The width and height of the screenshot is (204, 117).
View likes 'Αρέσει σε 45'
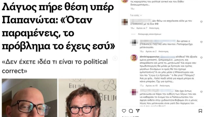tap(152, 86)
